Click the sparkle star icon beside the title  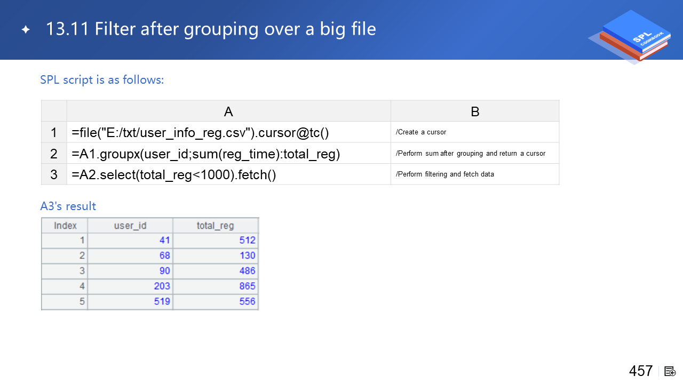[25, 30]
